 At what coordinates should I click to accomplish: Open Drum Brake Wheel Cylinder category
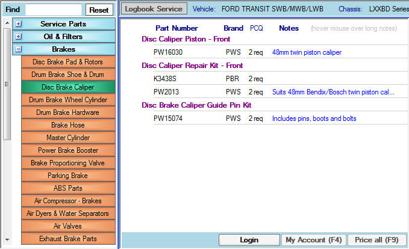coord(67,100)
